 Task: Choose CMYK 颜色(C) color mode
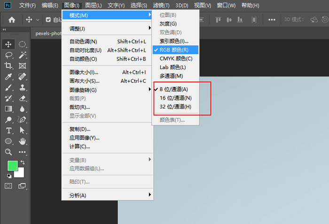175,59
